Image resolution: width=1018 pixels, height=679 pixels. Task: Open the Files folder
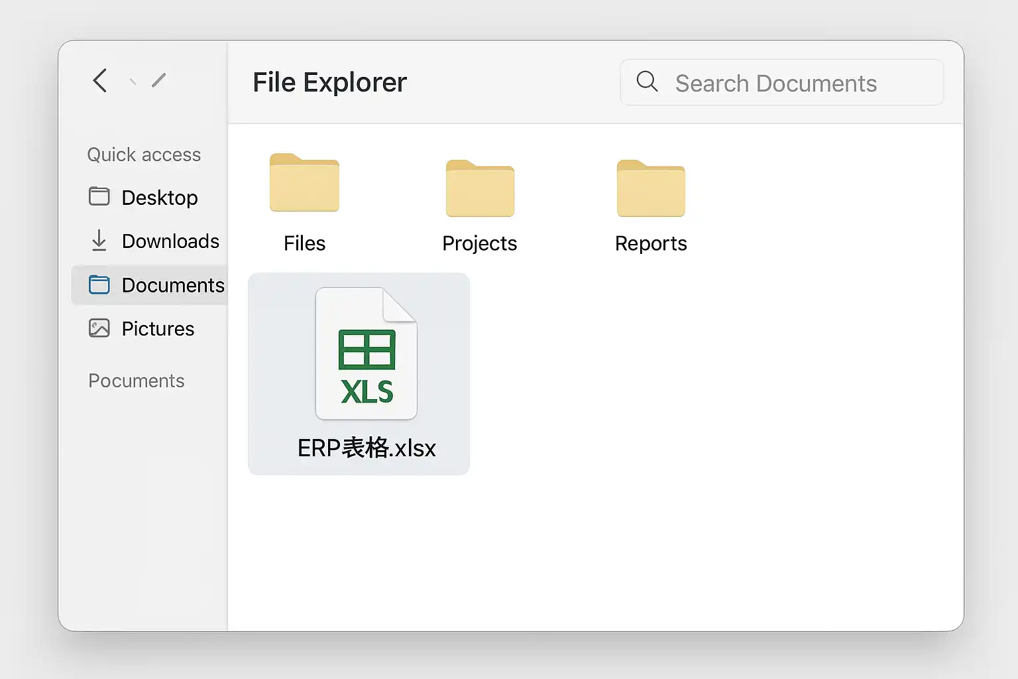point(304,183)
